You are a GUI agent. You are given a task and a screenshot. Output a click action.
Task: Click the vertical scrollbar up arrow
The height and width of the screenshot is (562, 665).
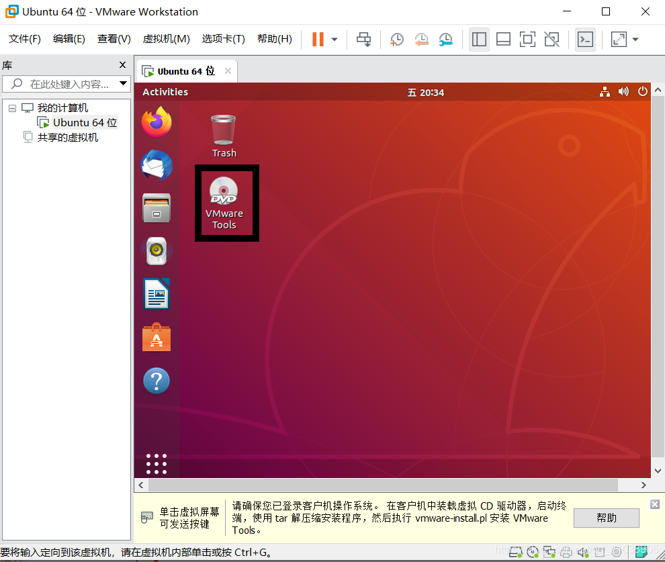(x=658, y=90)
